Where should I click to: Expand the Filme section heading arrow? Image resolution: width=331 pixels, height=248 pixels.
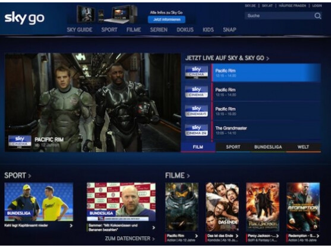(188, 176)
